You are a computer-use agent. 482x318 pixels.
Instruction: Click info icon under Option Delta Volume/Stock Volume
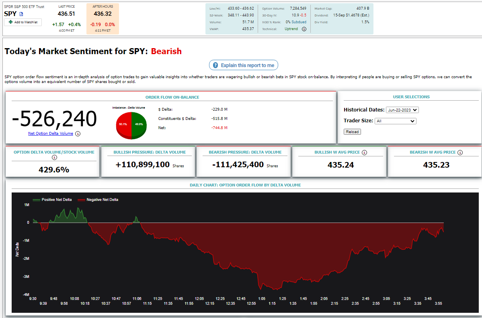54,157
